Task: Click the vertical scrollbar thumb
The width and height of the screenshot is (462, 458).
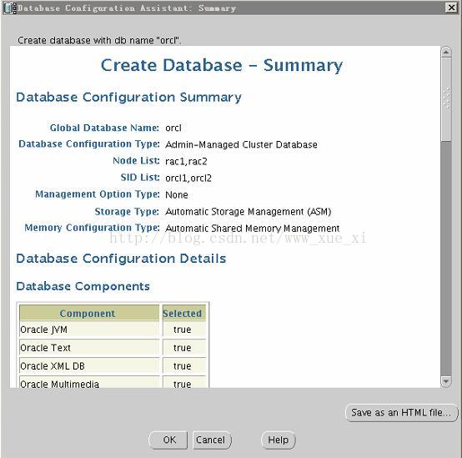Action: pos(446,99)
